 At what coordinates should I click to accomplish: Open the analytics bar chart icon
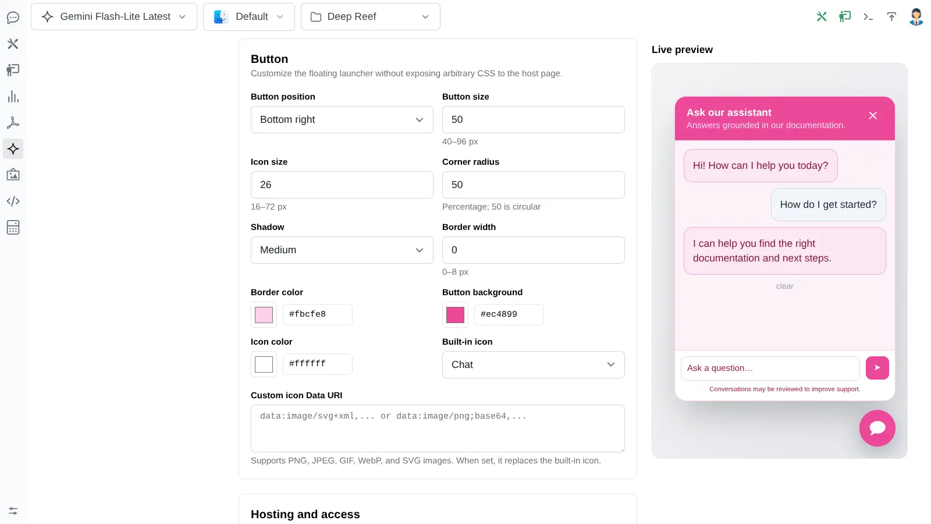click(x=13, y=97)
